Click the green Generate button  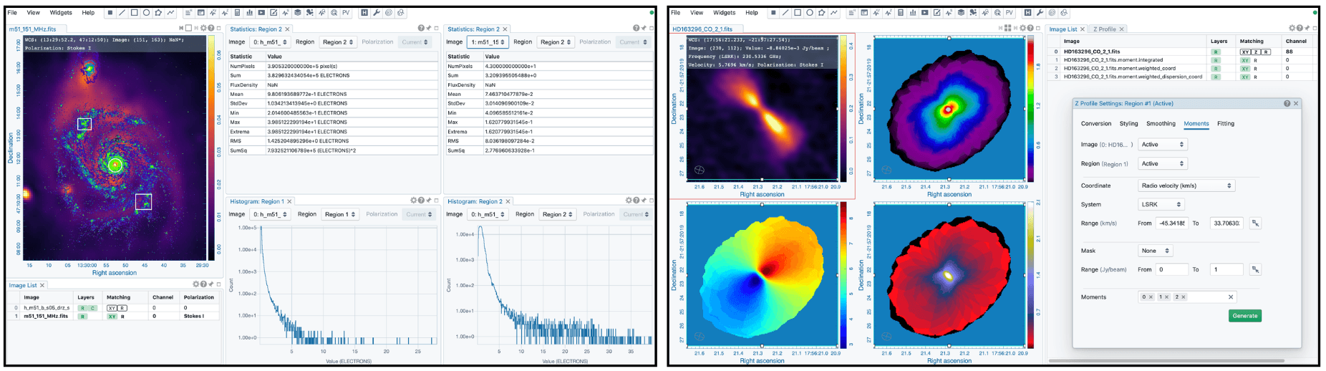pos(1245,315)
